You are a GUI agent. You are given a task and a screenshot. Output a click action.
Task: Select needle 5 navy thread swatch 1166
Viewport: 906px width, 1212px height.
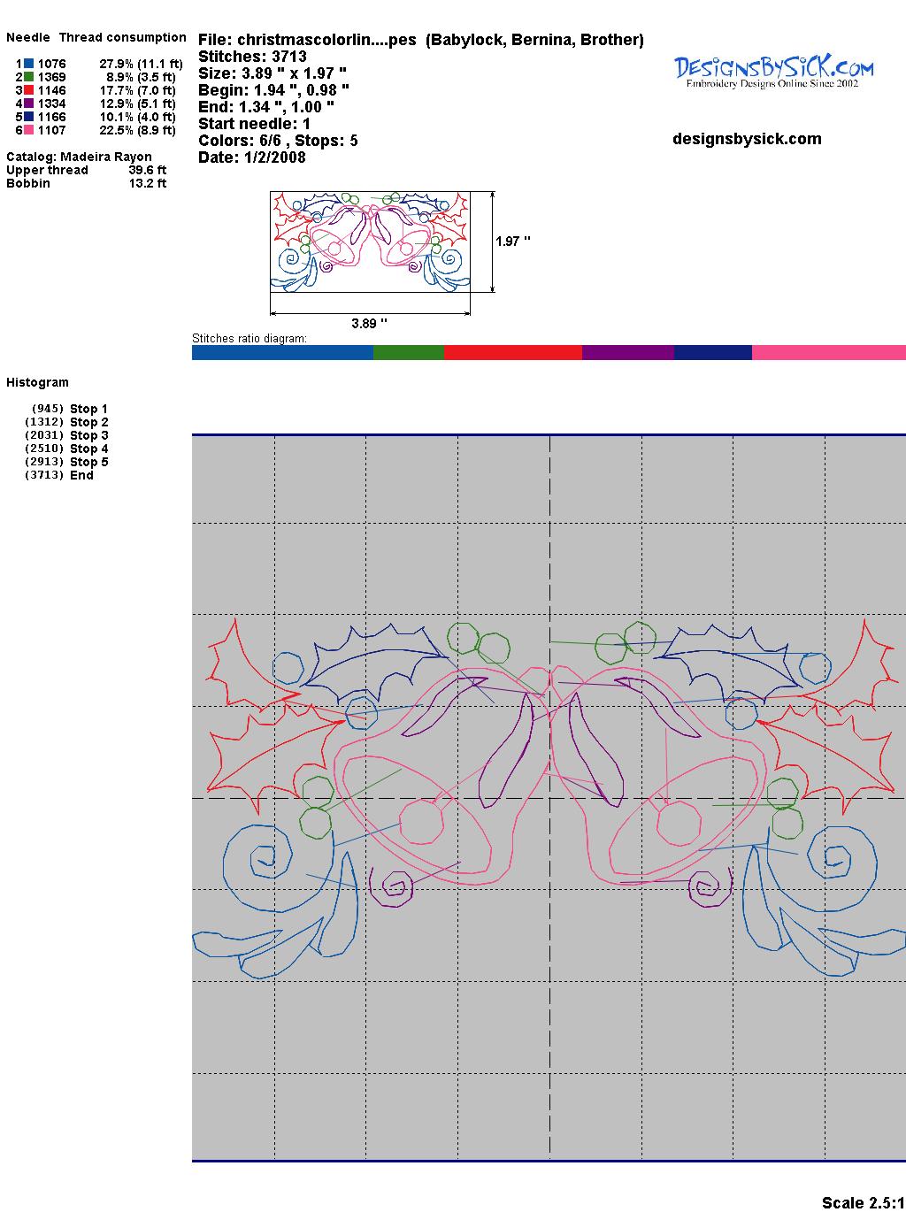coord(29,117)
